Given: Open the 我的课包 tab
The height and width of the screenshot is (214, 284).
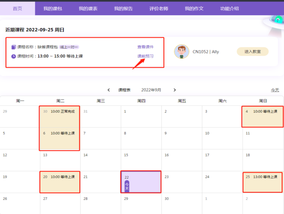Looking at the screenshot, I should [x=53, y=9].
